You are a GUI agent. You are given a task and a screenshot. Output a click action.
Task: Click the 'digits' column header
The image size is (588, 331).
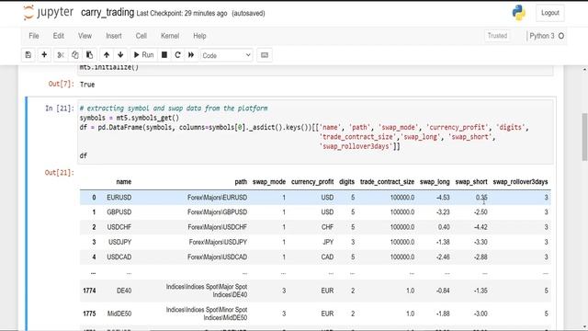[346, 182]
